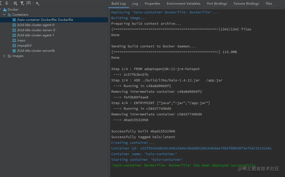Open the Group By toolbar dropdown
This screenshot has height=177, width=285.
click(x=15, y=3)
